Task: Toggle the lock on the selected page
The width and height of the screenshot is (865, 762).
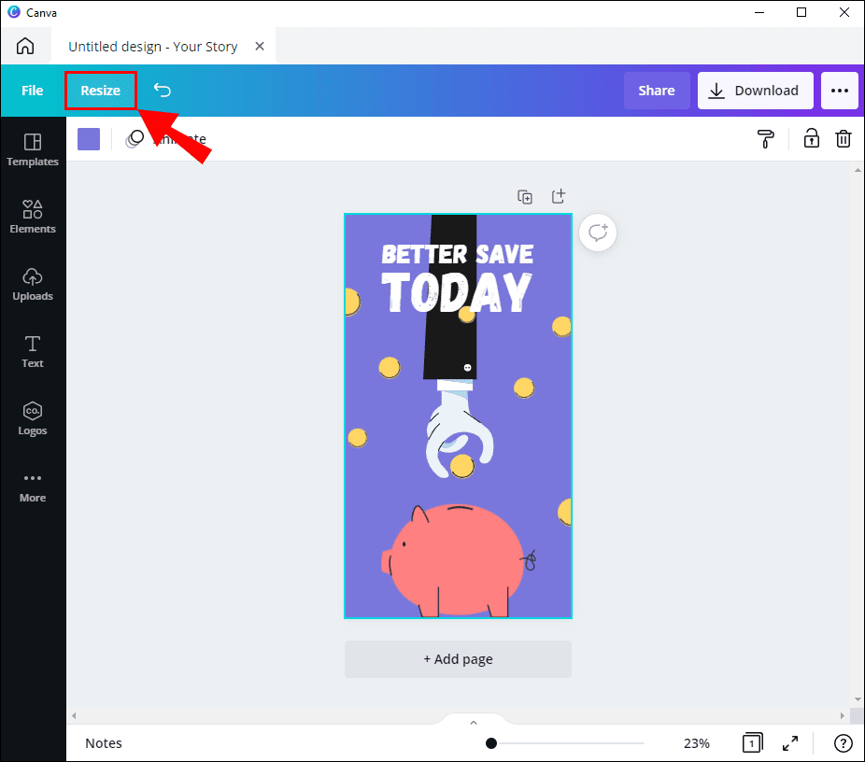Action: (x=811, y=138)
